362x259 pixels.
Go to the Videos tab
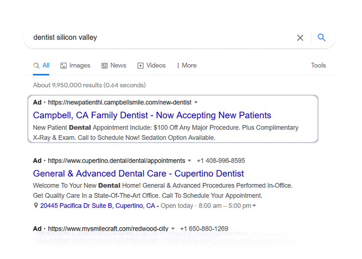tap(152, 65)
